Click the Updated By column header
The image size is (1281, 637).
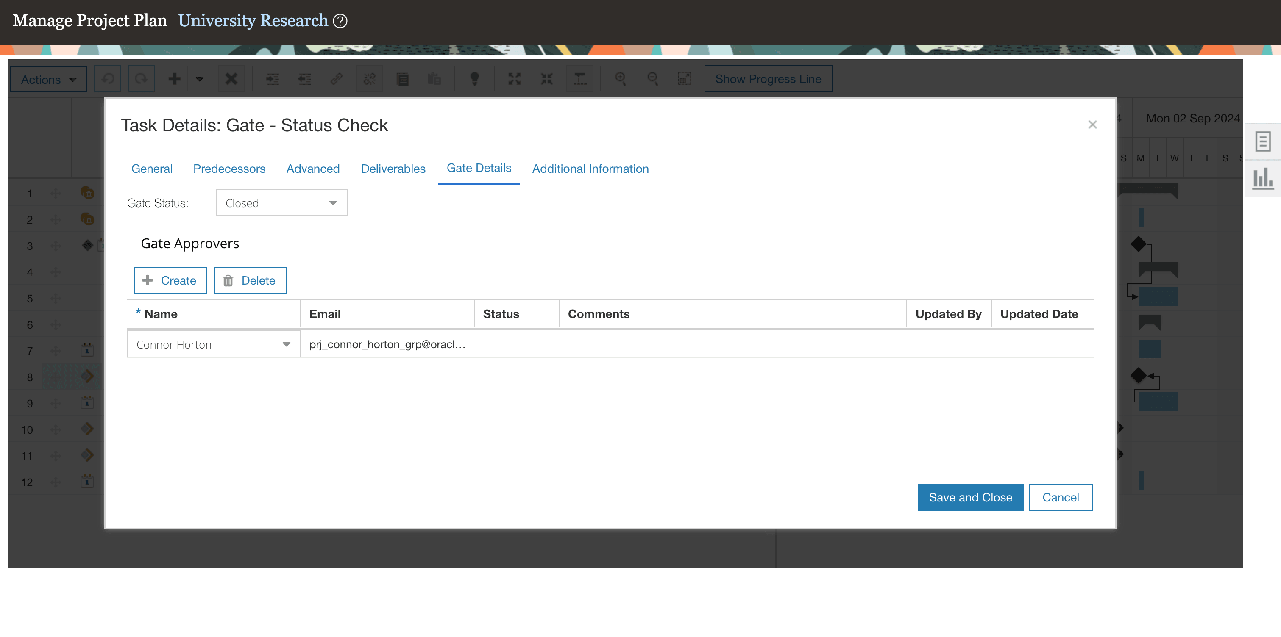coord(948,314)
